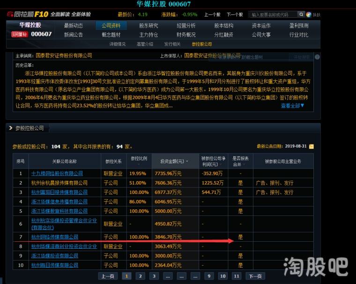This screenshot has width=356, height=284.
Task: Focus the stock name or code search box
Action: (273, 15)
